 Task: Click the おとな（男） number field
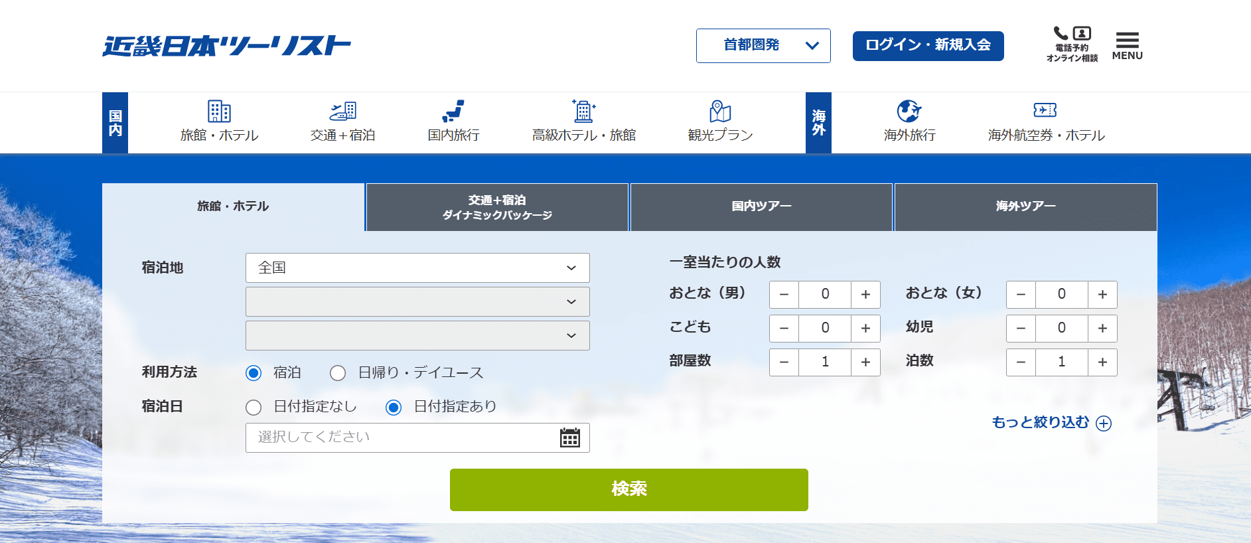[825, 295]
